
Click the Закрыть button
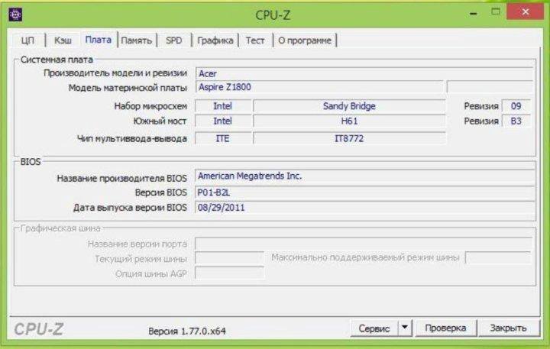point(508,328)
